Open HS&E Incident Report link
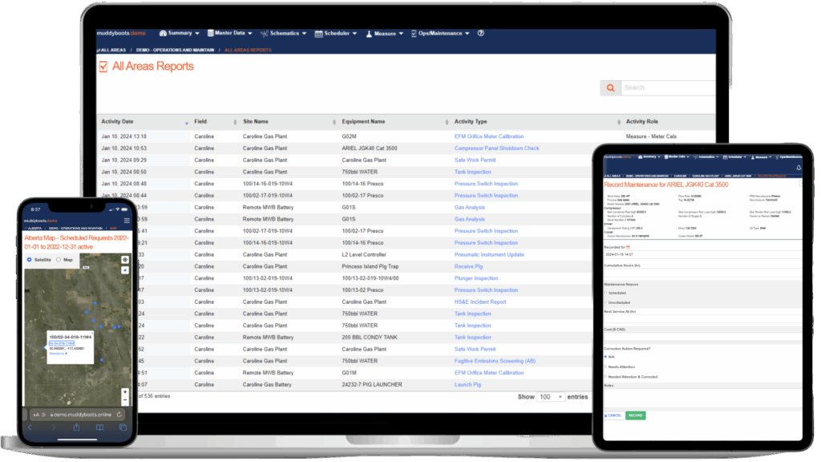The image size is (821, 462). click(x=480, y=302)
